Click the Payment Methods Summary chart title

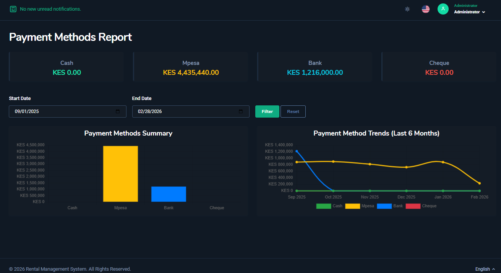(128, 133)
